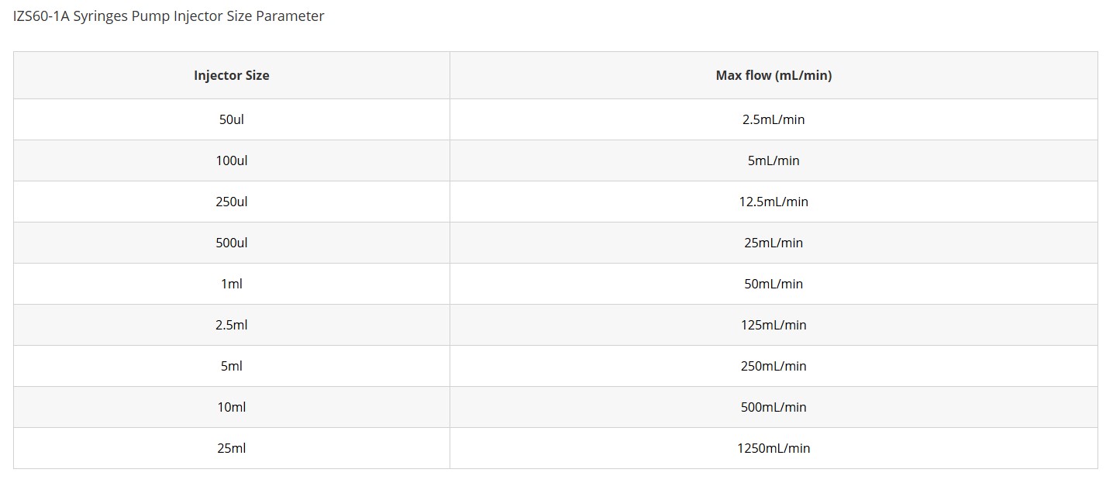Select the 500ul injector size cell
The height and width of the screenshot is (483, 1113).
point(231,243)
